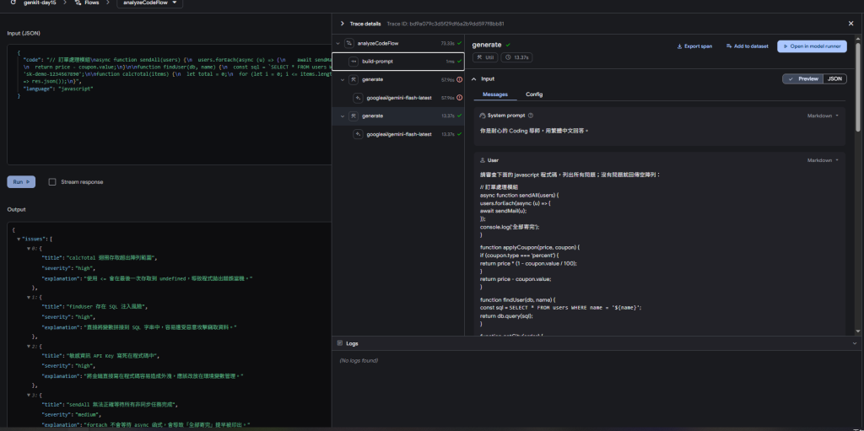Image resolution: width=864 pixels, height=431 pixels.
Task: Click the green check on the build-prompt row
Action: 460,62
